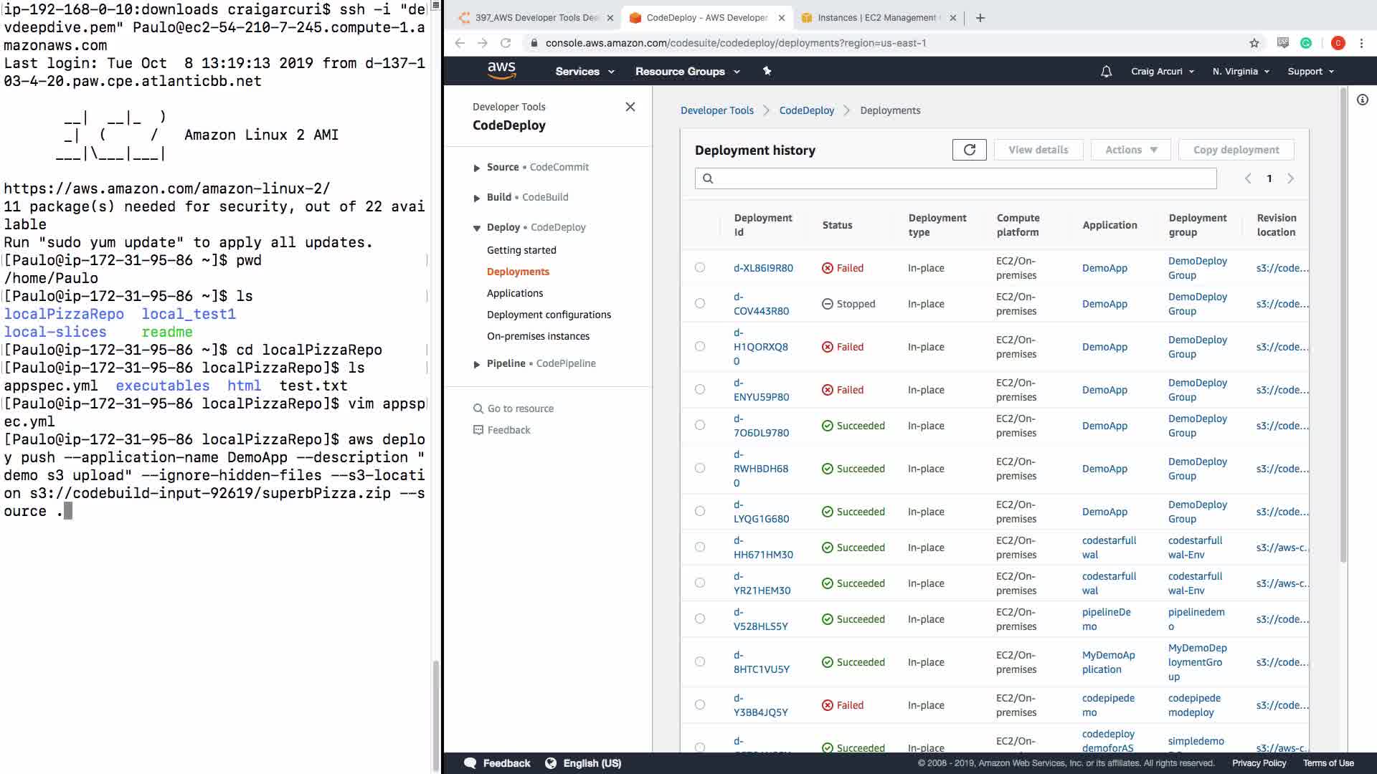1377x774 pixels.
Task: Reload the page with browser reload icon
Action: click(506, 43)
